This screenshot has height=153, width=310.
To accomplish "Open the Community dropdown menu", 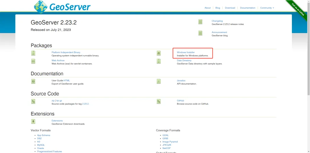I will (267, 8).
